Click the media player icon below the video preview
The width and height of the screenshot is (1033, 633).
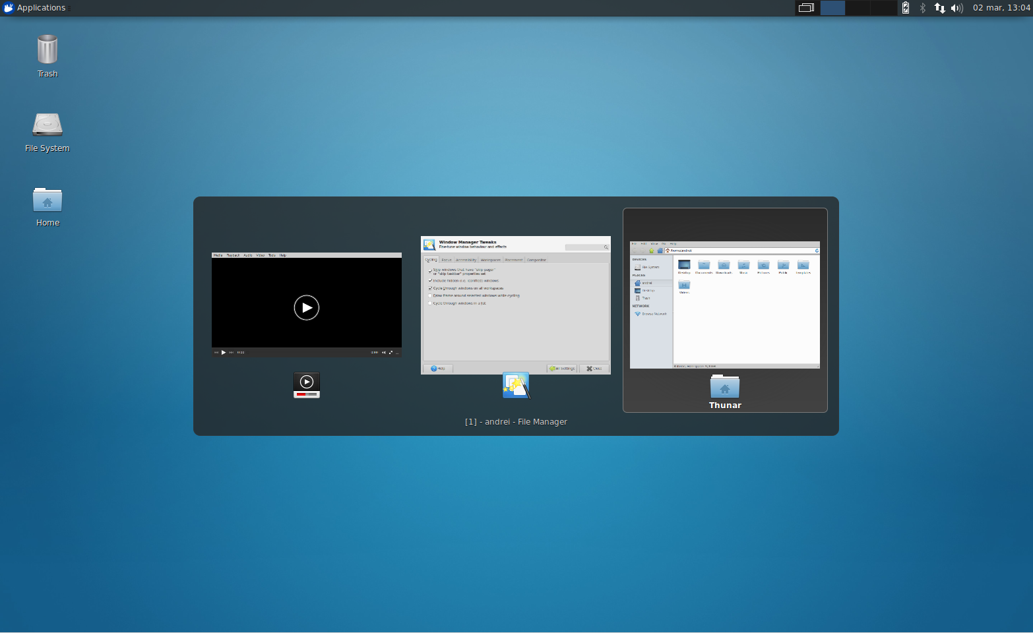click(307, 385)
